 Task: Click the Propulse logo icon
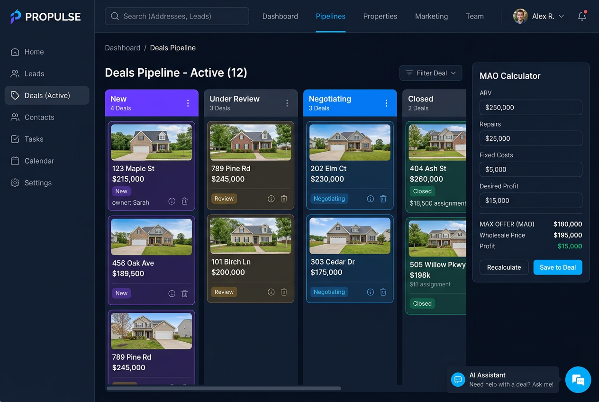tap(16, 17)
